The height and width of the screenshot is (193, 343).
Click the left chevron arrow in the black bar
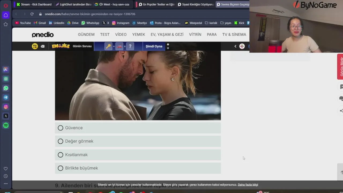[x=235, y=46]
